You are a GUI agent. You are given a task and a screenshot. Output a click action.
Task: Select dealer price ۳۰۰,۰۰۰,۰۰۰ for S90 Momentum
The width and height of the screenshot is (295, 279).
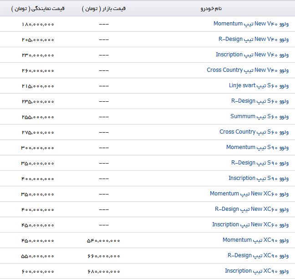[37, 148]
